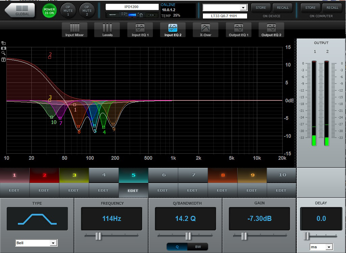Toggle EQ band 8 button

tap(223, 175)
